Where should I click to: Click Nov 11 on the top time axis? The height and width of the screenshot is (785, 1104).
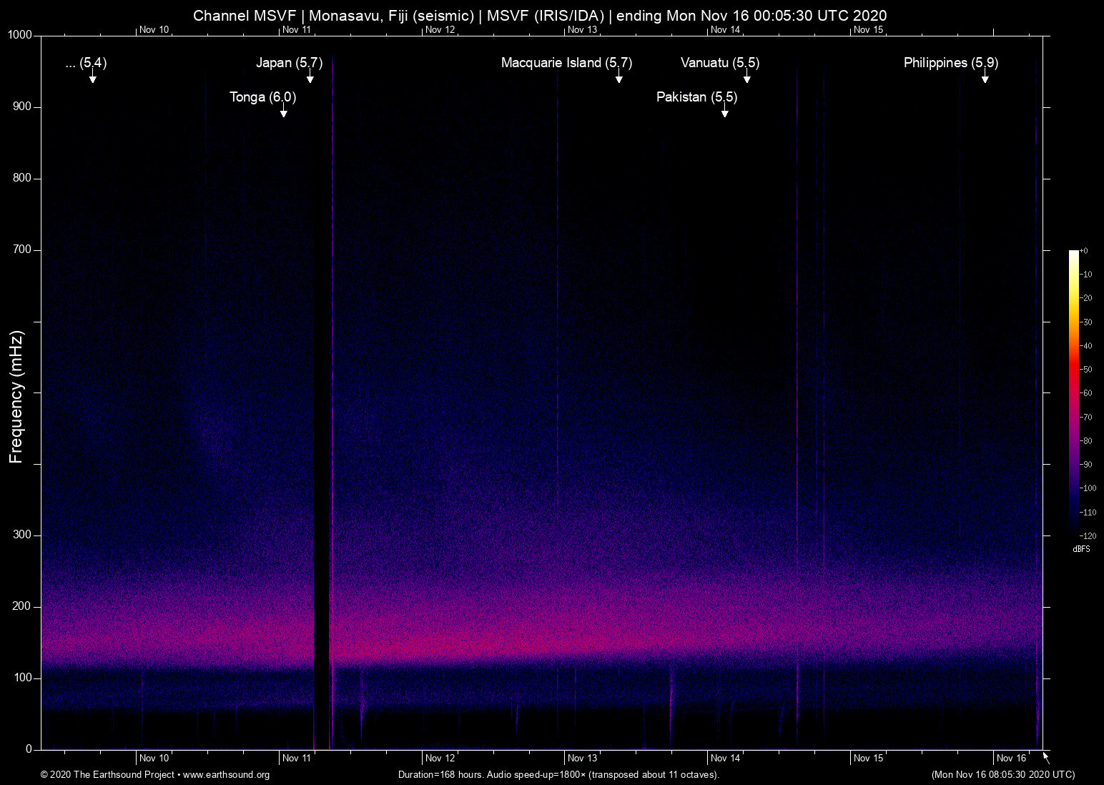click(297, 30)
